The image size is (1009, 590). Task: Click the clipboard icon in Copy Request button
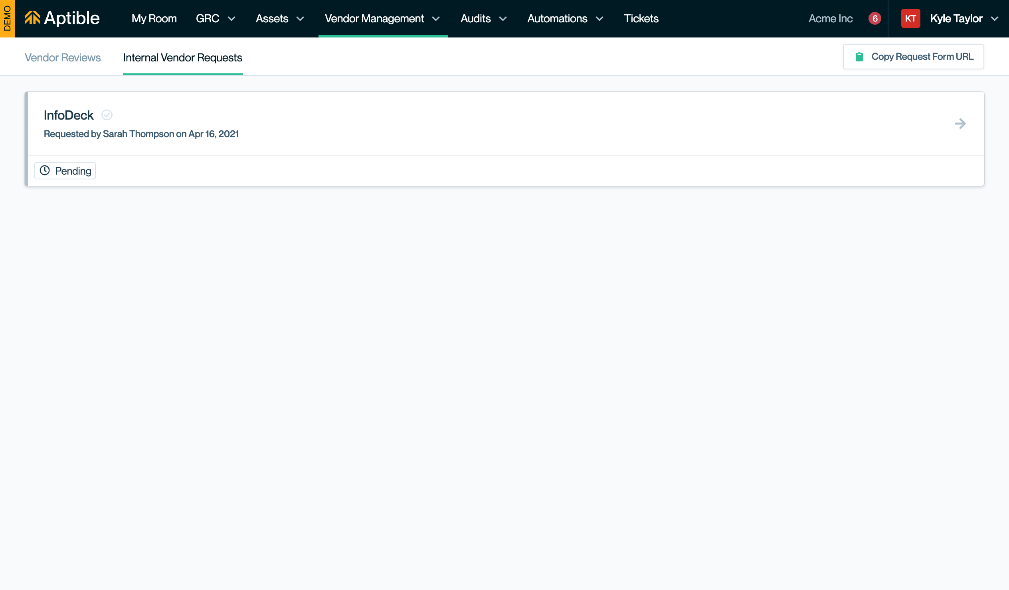click(859, 57)
